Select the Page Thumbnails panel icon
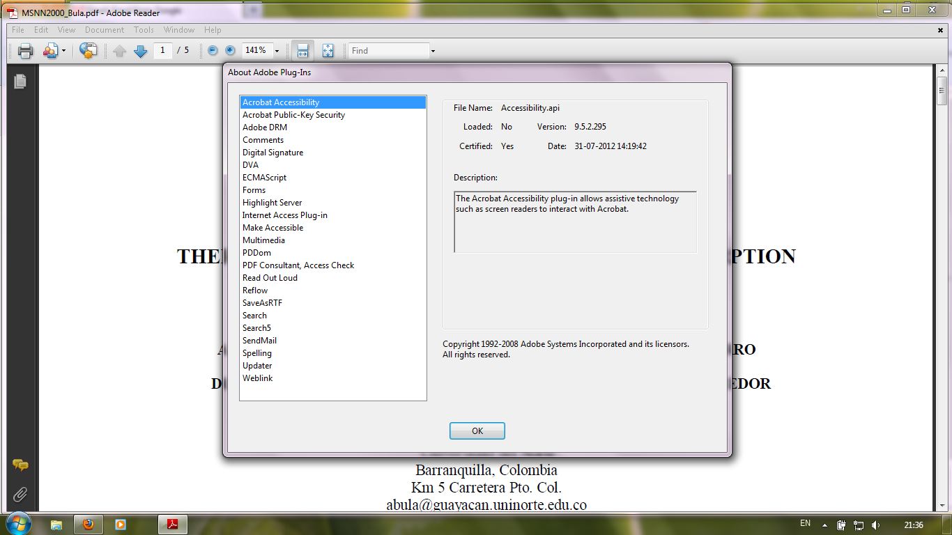The image size is (952, 535). (20, 81)
